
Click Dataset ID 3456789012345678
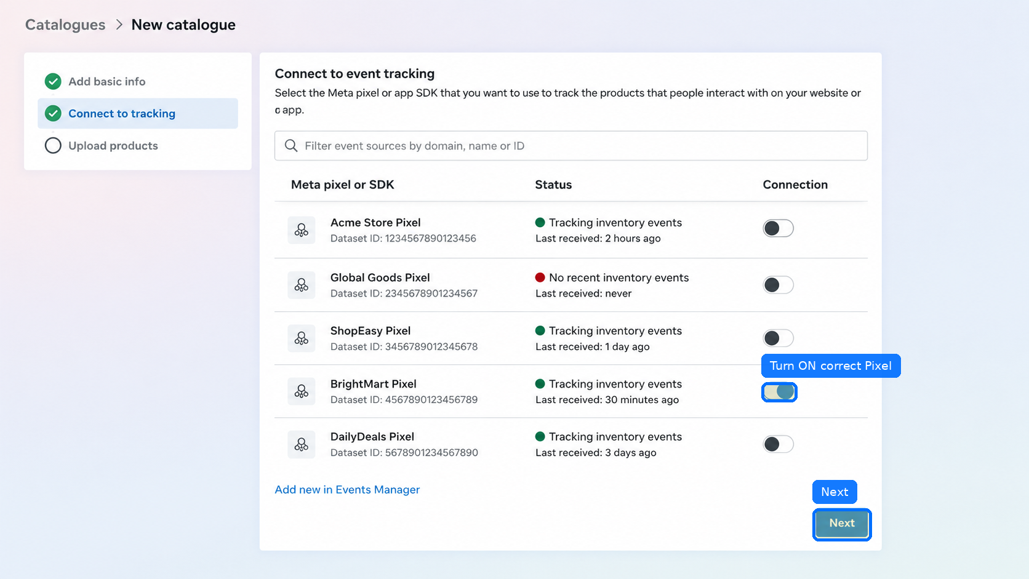[x=404, y=346]
